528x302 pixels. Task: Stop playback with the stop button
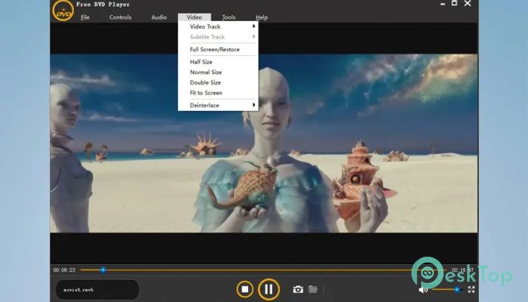pyautogui.click(x=245, y=289)
